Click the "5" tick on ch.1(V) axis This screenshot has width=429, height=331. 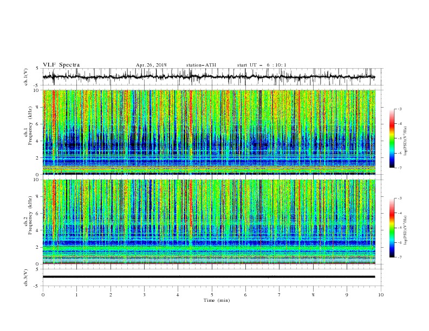pos(37,69)
